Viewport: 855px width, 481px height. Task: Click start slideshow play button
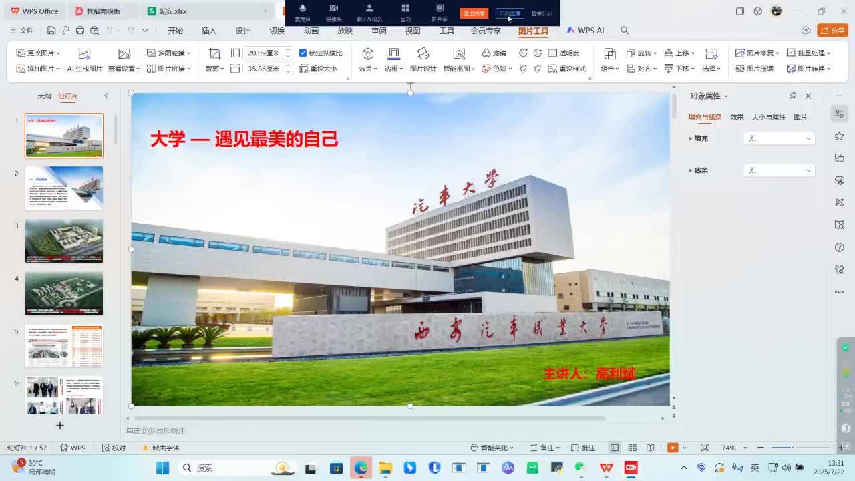point(673,448)
